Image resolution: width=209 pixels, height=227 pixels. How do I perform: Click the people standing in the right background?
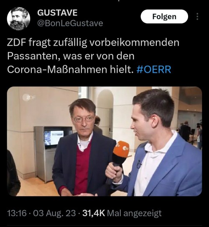pyautogui.click(x=190, y=133)
